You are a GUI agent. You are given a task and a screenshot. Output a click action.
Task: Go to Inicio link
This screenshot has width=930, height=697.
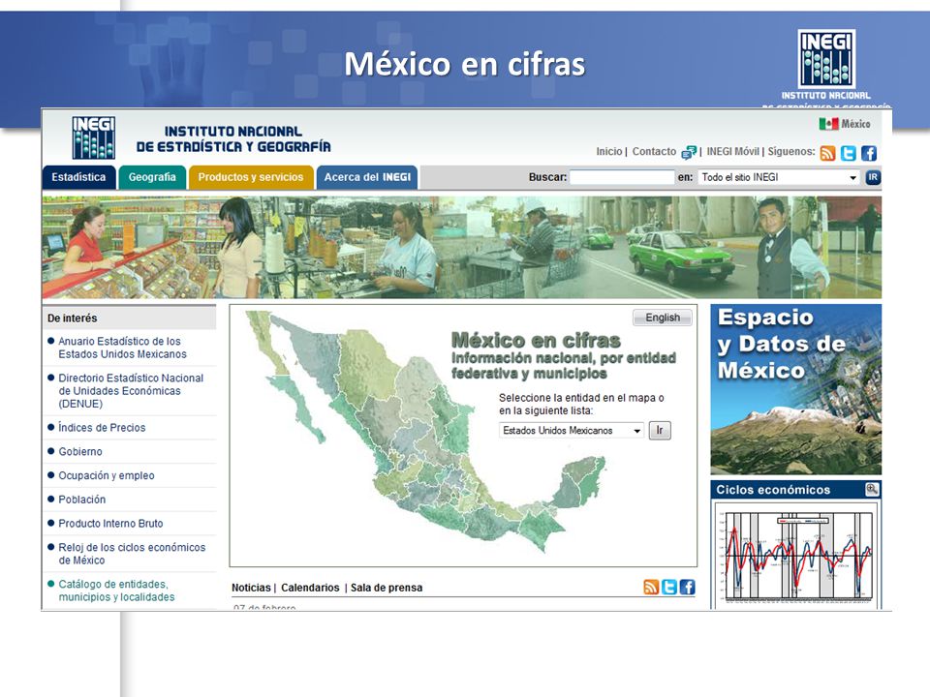pyautogui.click(x=609, y=151)
